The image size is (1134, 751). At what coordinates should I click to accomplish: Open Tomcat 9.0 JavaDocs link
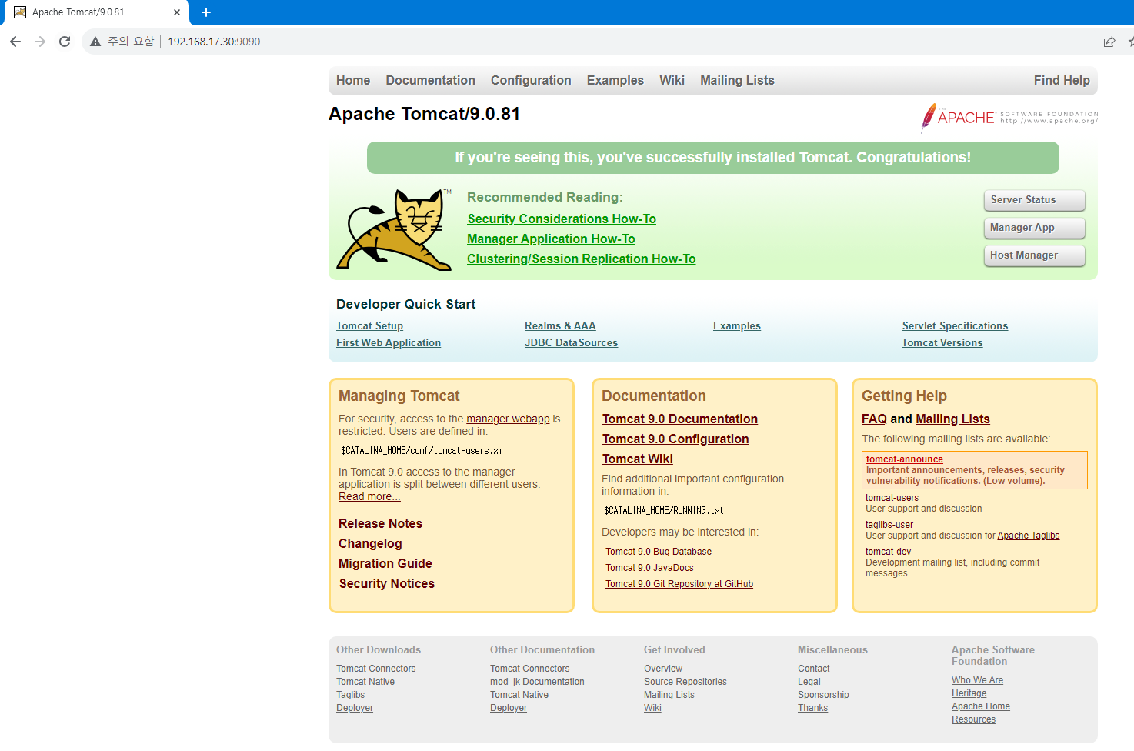click(649, 568)
